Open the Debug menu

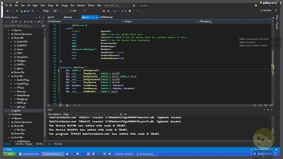[50, 6]
